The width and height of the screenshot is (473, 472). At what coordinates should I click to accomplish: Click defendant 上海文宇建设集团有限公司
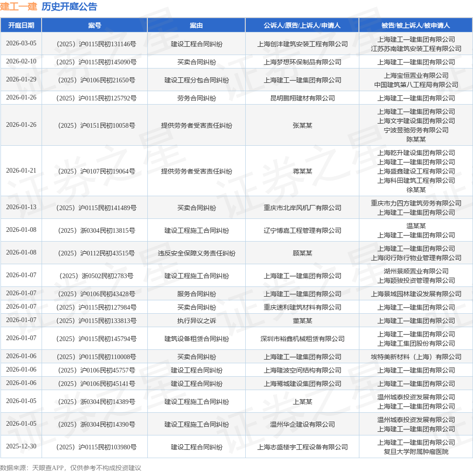[x=416, y=121]
